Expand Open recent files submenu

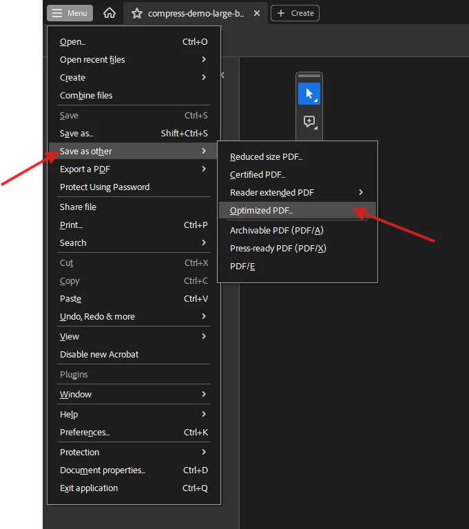[134, 60]
